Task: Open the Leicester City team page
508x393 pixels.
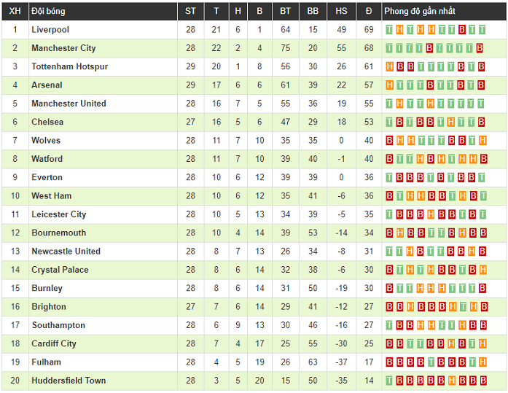Action: coord(58,214)
